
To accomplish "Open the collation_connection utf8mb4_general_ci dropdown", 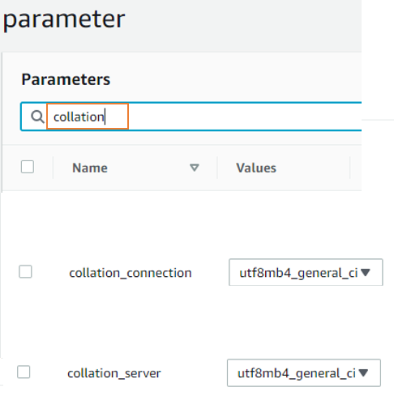I will (x=306, y=272).
